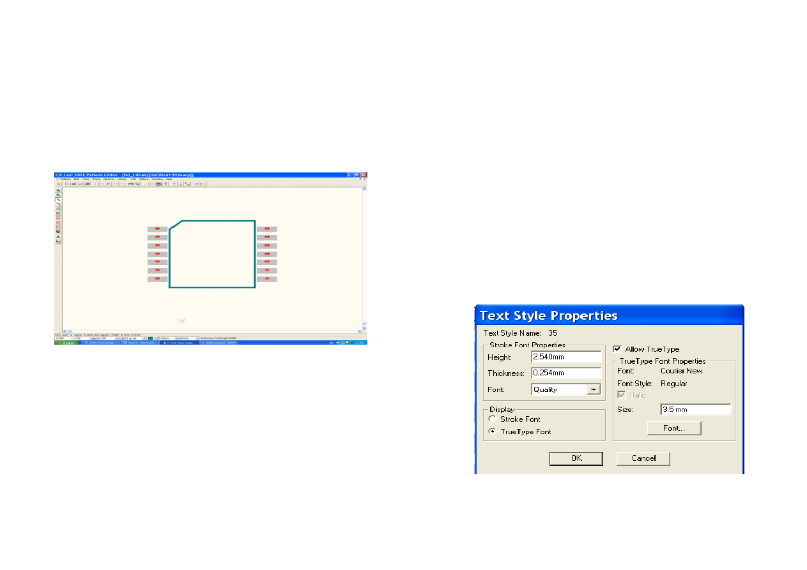Switch to Total Commander in taskbar
Image resolution: width=807 pixels, height=570 pixels.
(100, 343)
